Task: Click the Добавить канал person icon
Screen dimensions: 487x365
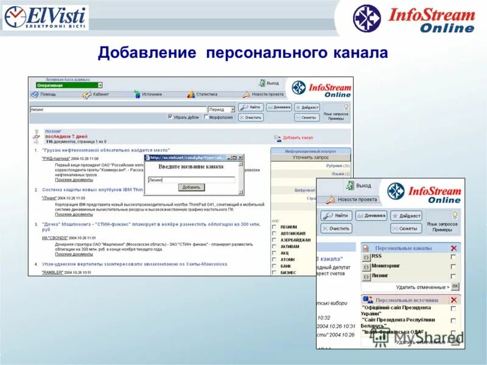Action: 278,138
